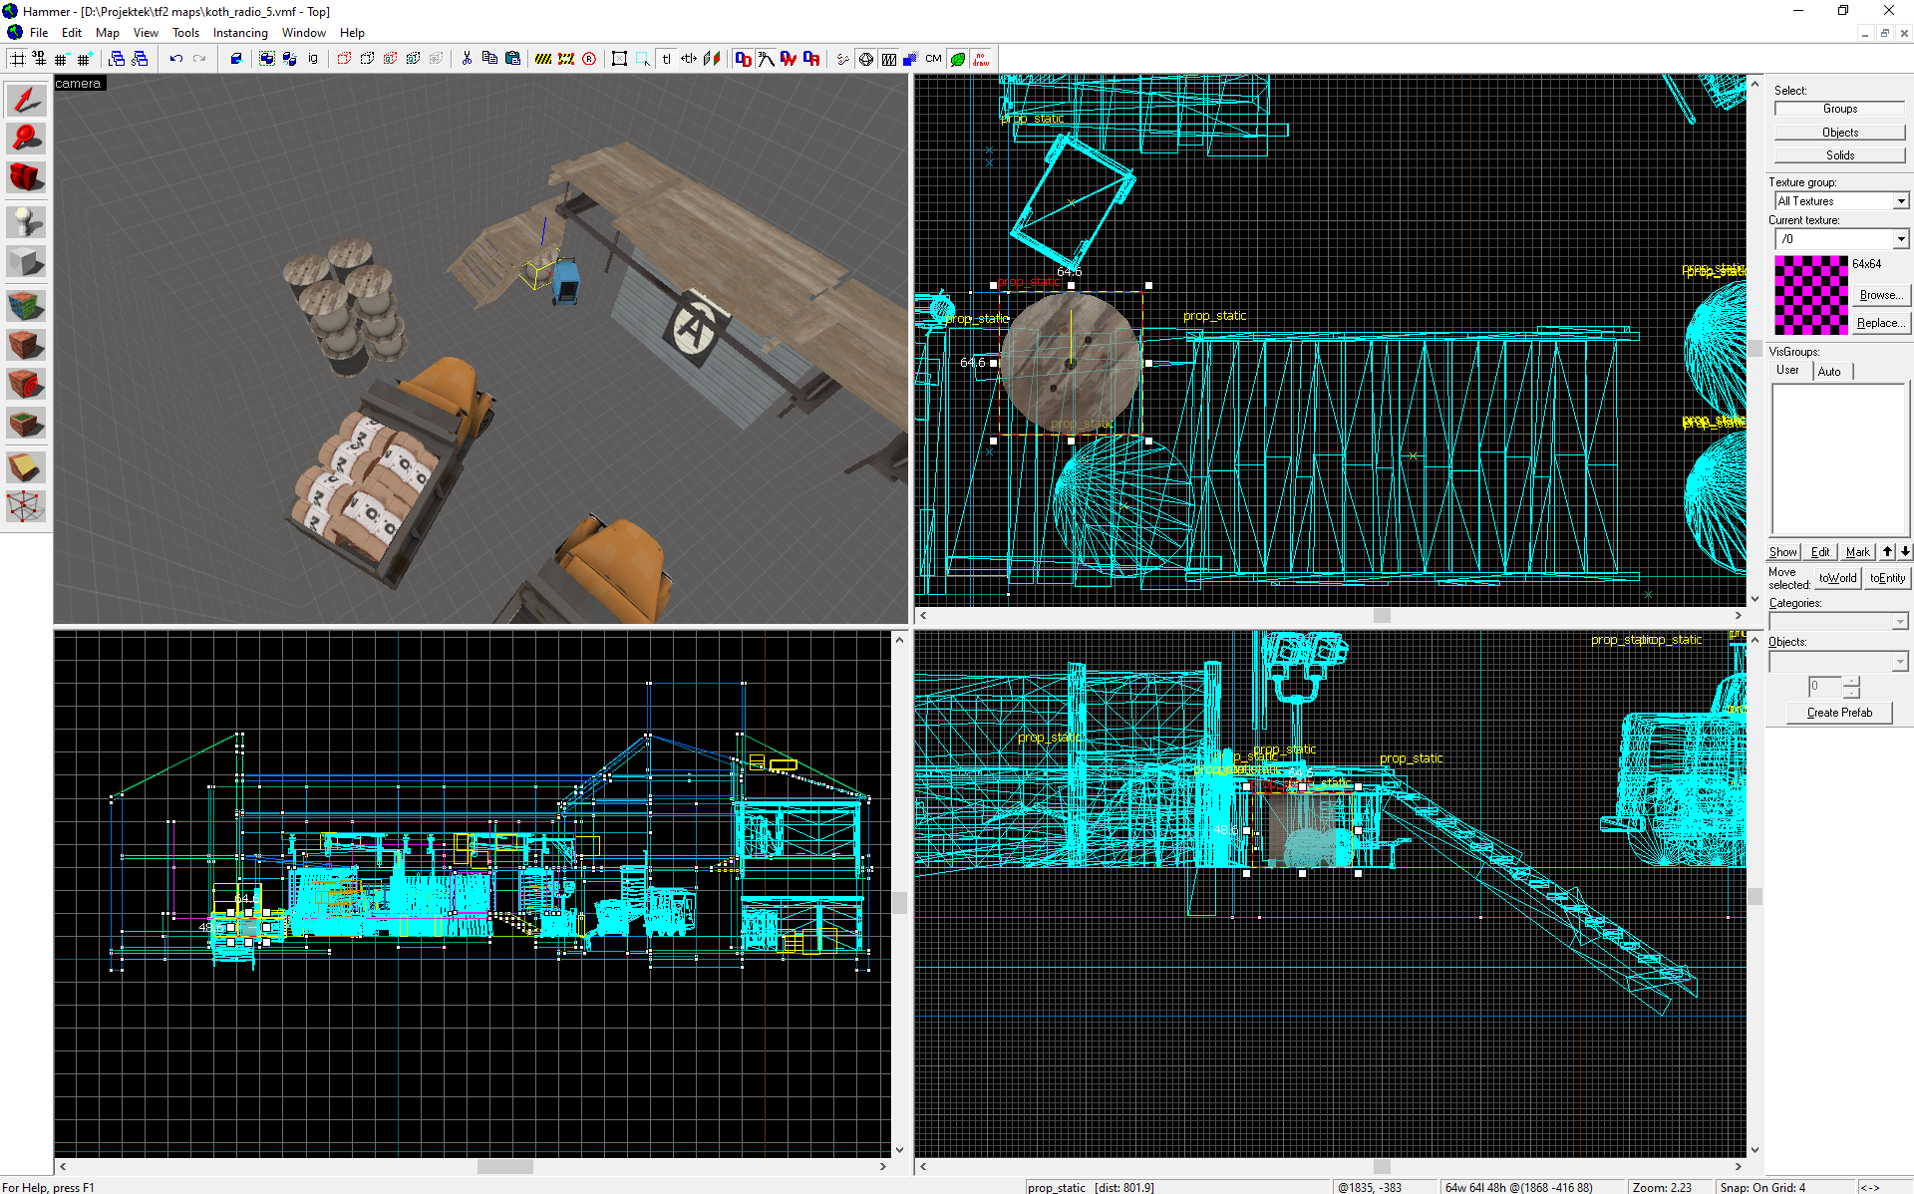Cut selection with scissors icon
Image resolution: width=1914 pixels, height=1194 pixels.
pos(467,59)
